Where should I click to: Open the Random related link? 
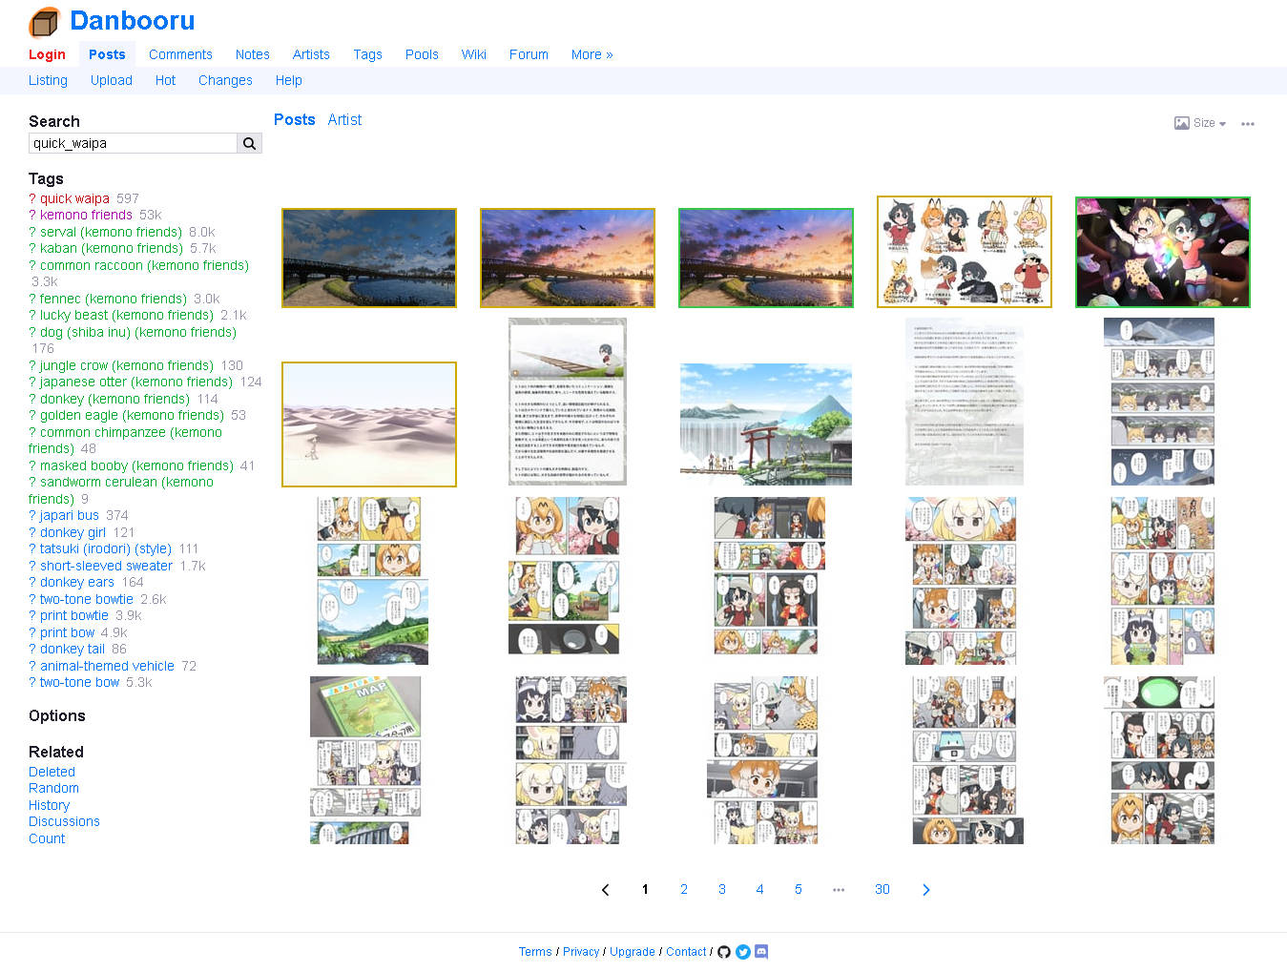click(x=53, y=789)
